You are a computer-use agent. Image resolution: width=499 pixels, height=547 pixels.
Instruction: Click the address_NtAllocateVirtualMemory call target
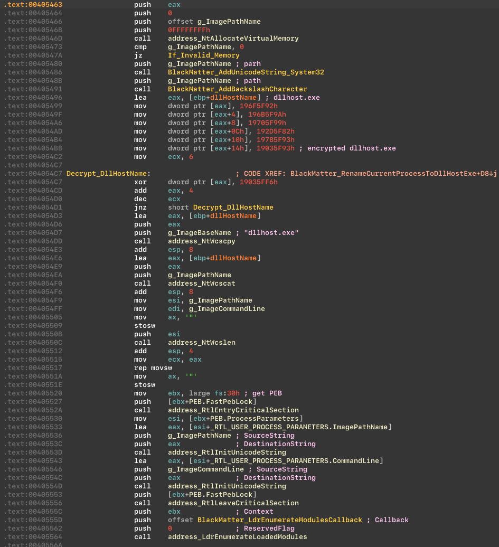[x=233, y=39]
